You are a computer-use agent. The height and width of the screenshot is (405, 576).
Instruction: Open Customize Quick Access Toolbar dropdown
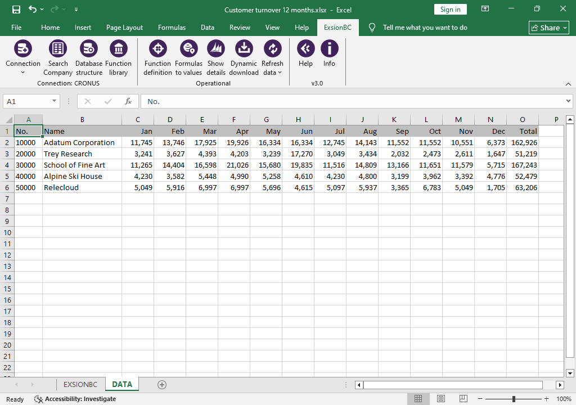(x=76, y=10)
